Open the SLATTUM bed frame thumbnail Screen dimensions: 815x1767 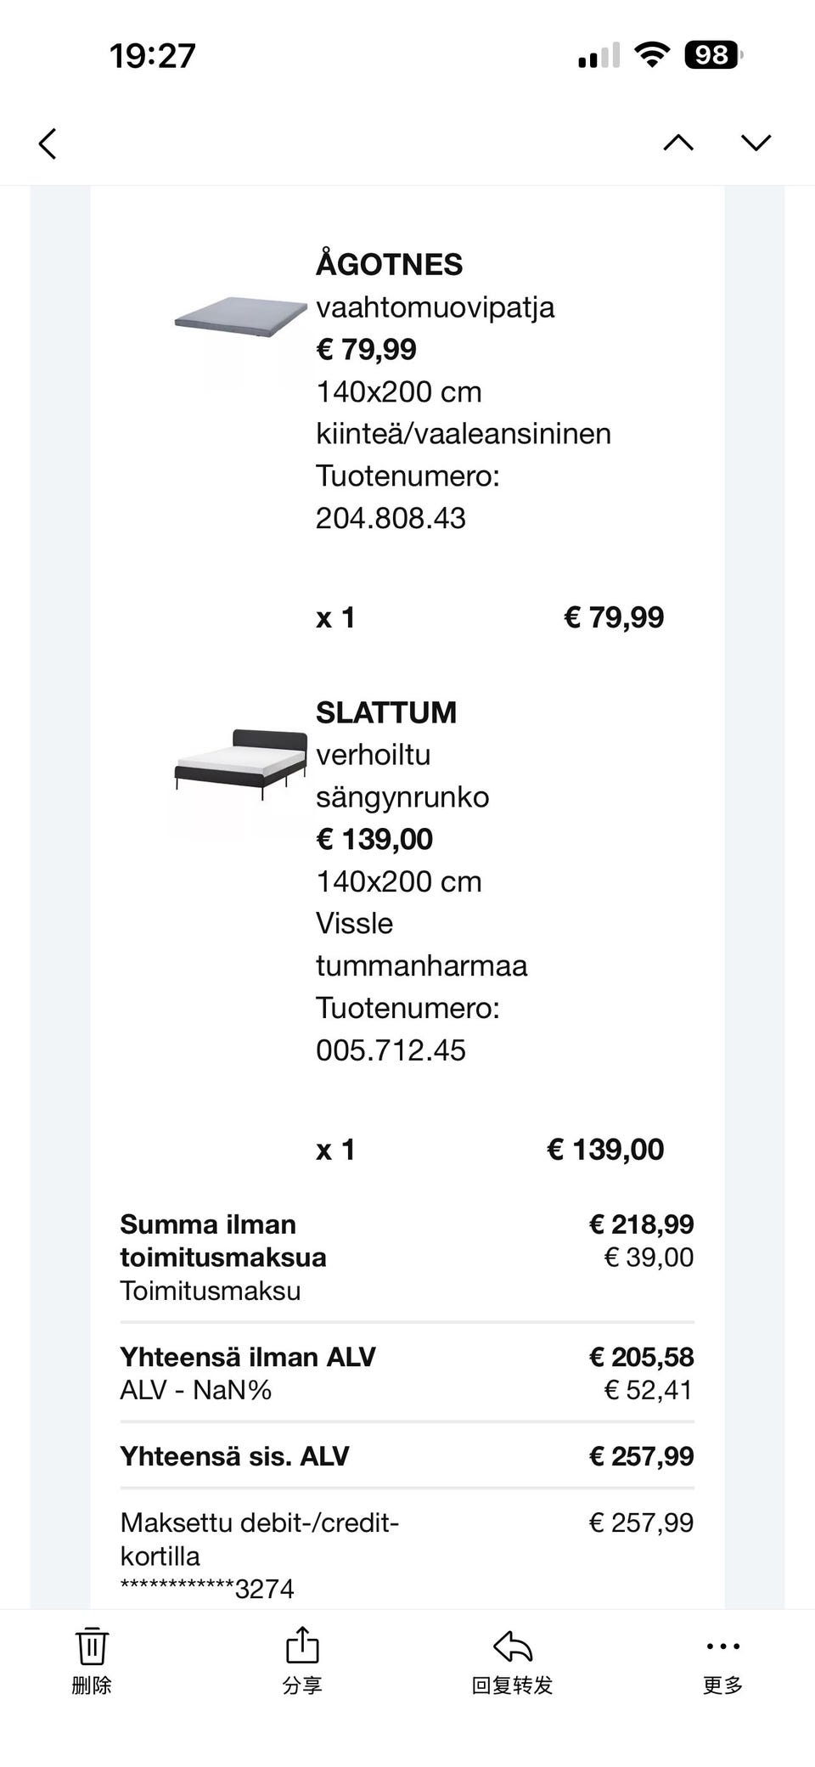coord(240,762)
